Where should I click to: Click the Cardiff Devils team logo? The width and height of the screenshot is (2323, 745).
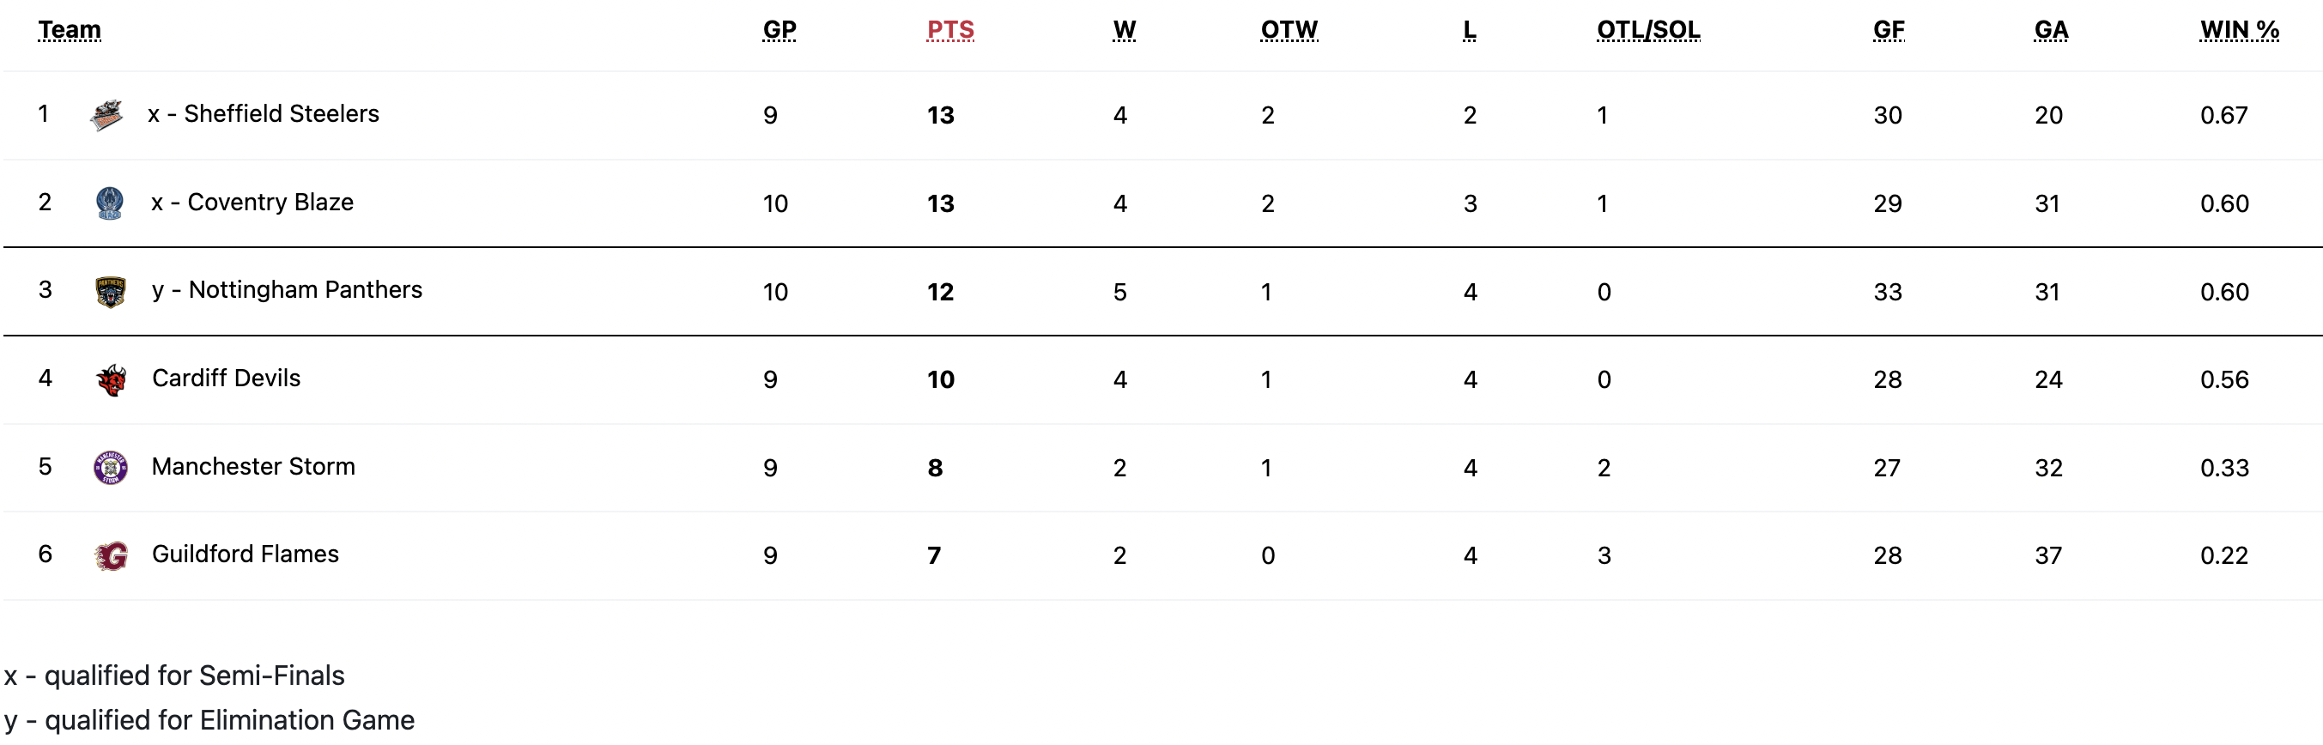(x=111, y=379)
